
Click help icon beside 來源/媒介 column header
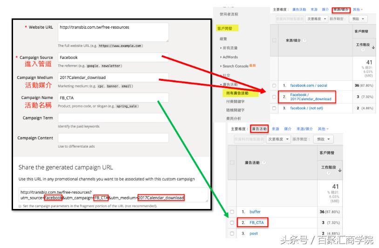[x=305, y=40]
